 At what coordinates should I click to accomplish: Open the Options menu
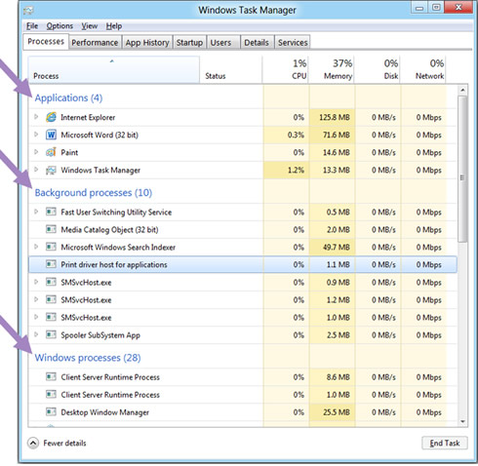[x=60, y=26]
